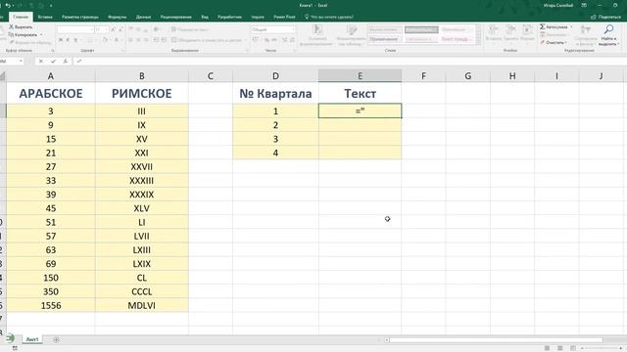Screen dimensions: 627x352
Task: Select cell with value 350
Action: (x=51, y=291)
